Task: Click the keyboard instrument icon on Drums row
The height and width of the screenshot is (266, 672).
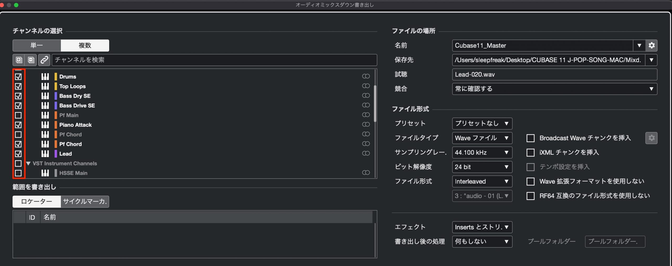Action: 45,77
